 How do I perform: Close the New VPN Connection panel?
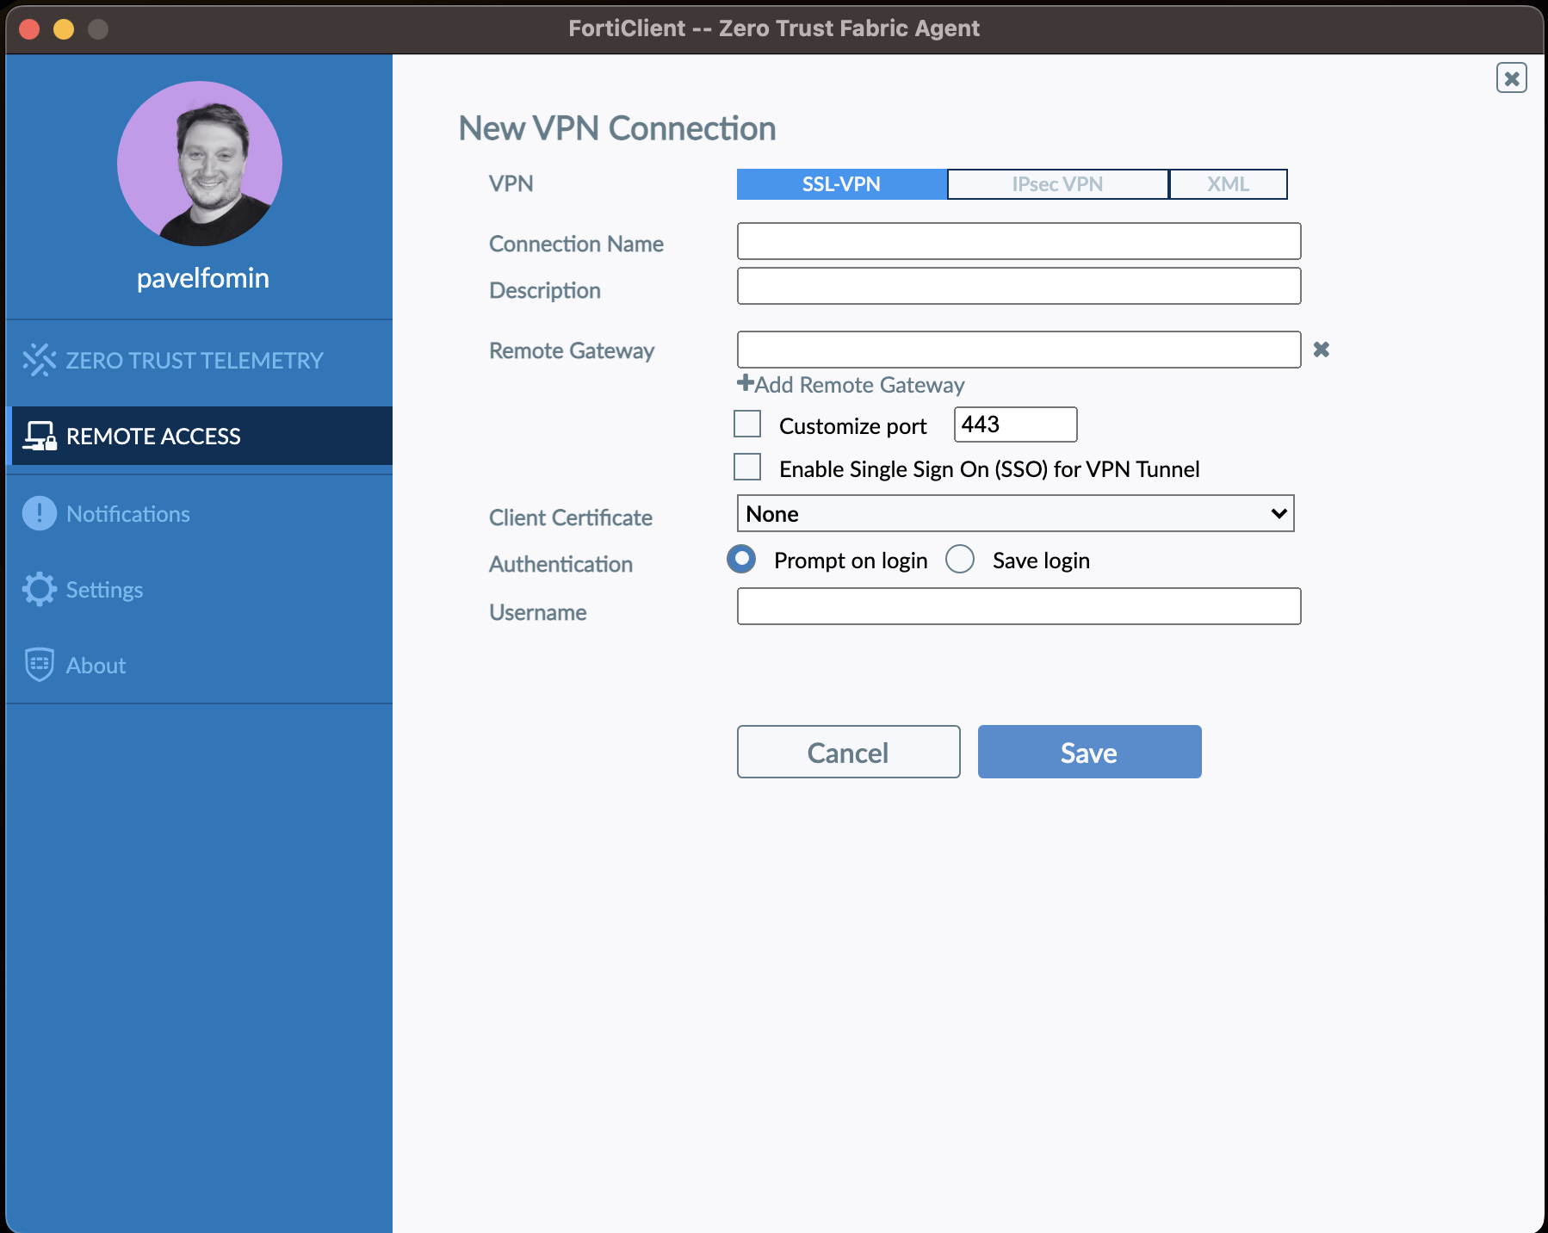point(1511,78)
